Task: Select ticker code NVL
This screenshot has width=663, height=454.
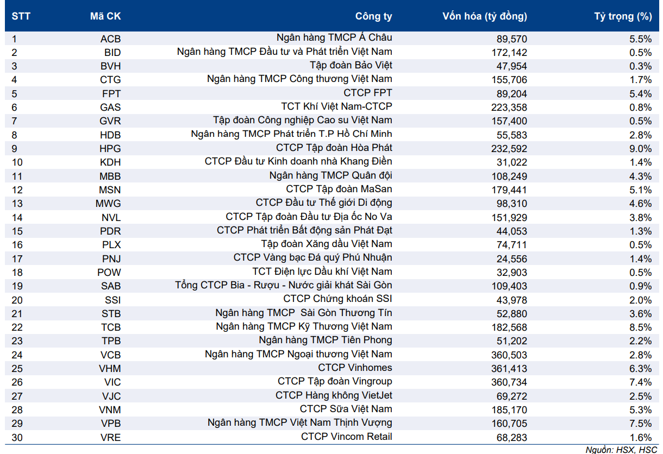Action: pyautogui.click(x=111, y=218)
